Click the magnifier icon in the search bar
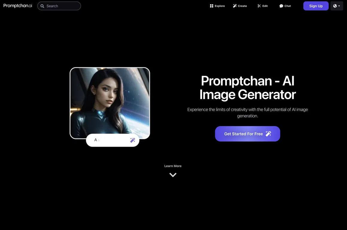This screenshot has height=230, width=347. pos(42,6)
